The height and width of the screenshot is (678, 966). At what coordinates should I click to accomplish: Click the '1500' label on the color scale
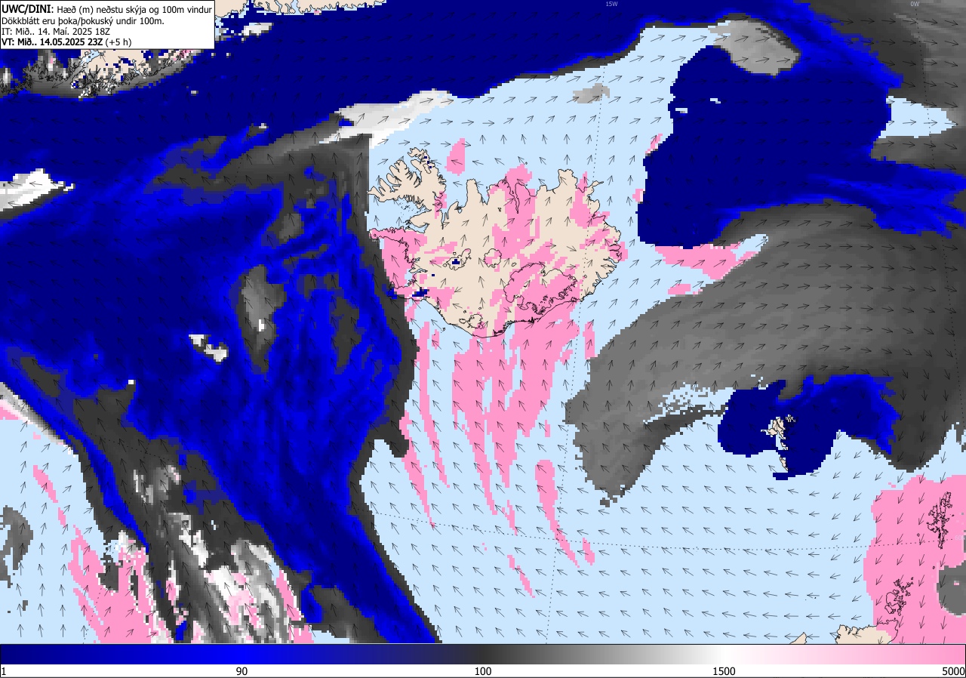724,671
